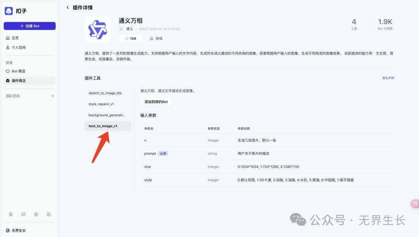Click the pink translate widget at right edge
The height and width of the screenshot is (237, 419).
pyautogui.click(x=415, y=204)
